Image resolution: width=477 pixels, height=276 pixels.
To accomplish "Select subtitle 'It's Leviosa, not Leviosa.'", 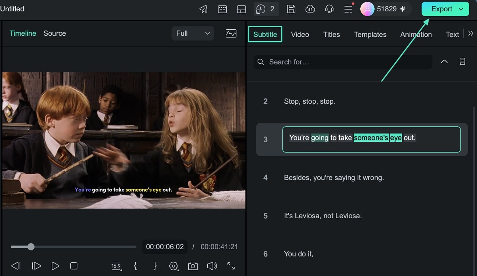I will (323, 216).
